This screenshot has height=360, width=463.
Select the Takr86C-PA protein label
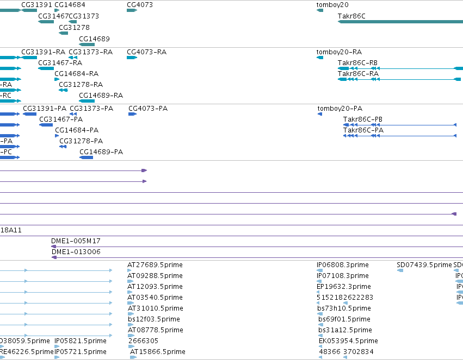tap(363, 130)
